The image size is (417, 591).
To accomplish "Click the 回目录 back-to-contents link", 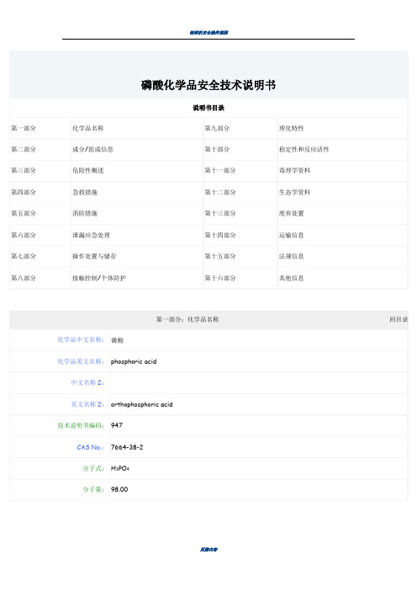I will 399,320.
